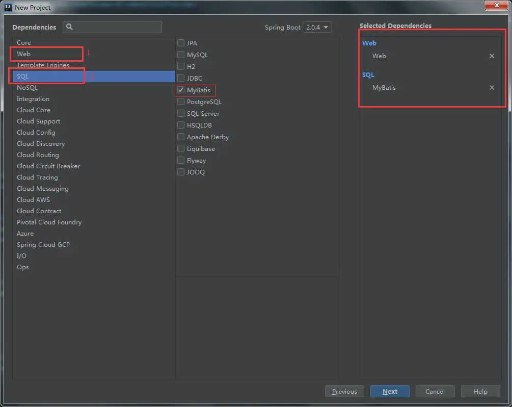
Task: Select Cloud Routing category
Action: [94, 155]
